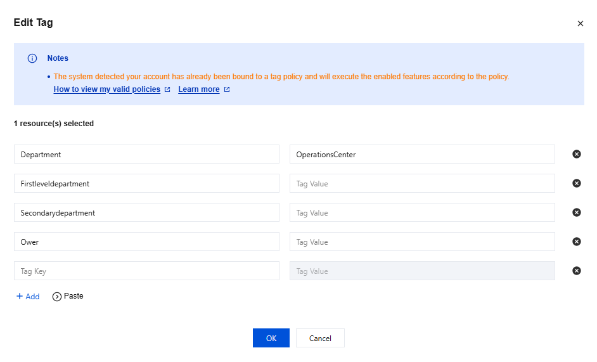
Task: Close the Edit Tag dialog
Action: (x=580, y=23)
